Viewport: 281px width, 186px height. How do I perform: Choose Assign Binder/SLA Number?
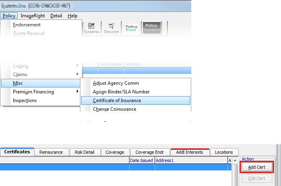[x=121, y=92]
